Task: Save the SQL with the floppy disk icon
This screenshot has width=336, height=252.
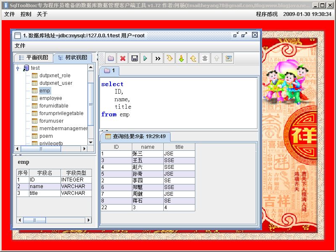Action: (x=134, y=58)
